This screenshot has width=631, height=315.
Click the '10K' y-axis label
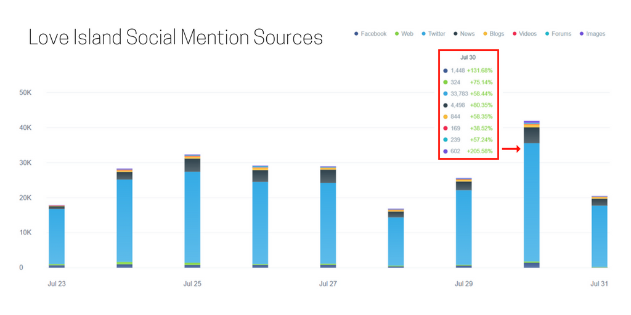tap(25, 233)
